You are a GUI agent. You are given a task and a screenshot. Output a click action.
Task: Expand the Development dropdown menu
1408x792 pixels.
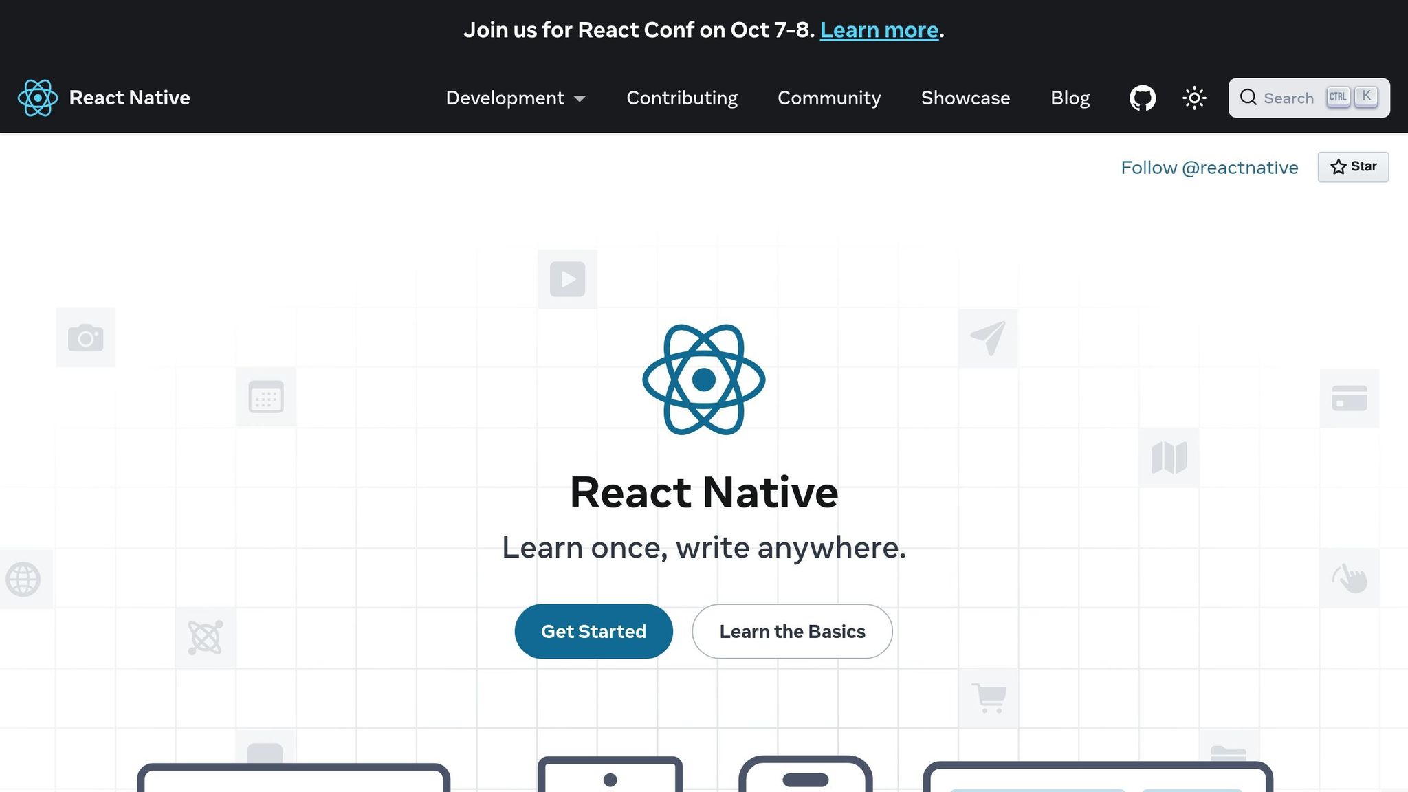coord(506,98)
